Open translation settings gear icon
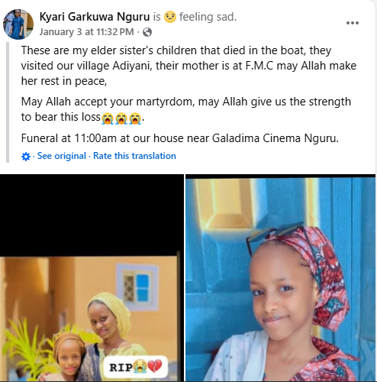Viewport: 377px width, 382px height. 26,157
